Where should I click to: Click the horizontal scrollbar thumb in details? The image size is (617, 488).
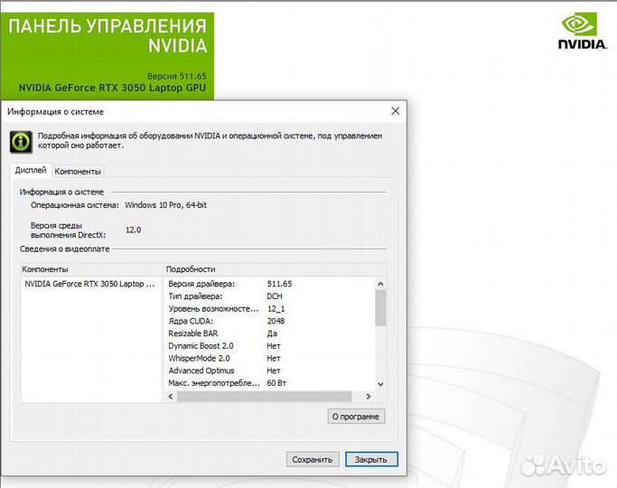point(264,397)
